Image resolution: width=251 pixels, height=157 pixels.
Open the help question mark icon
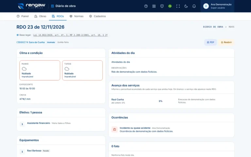pyautogui.click(x=146, y=6)
